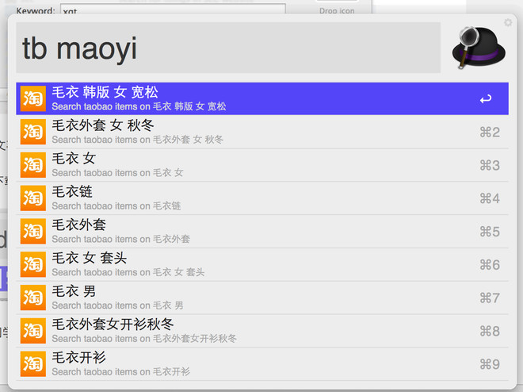The height and width of the screenshot is (392, 523).
Task: Click subtitle 'Search taobao items on 毛衣外套'
Action: click(121, 239)
